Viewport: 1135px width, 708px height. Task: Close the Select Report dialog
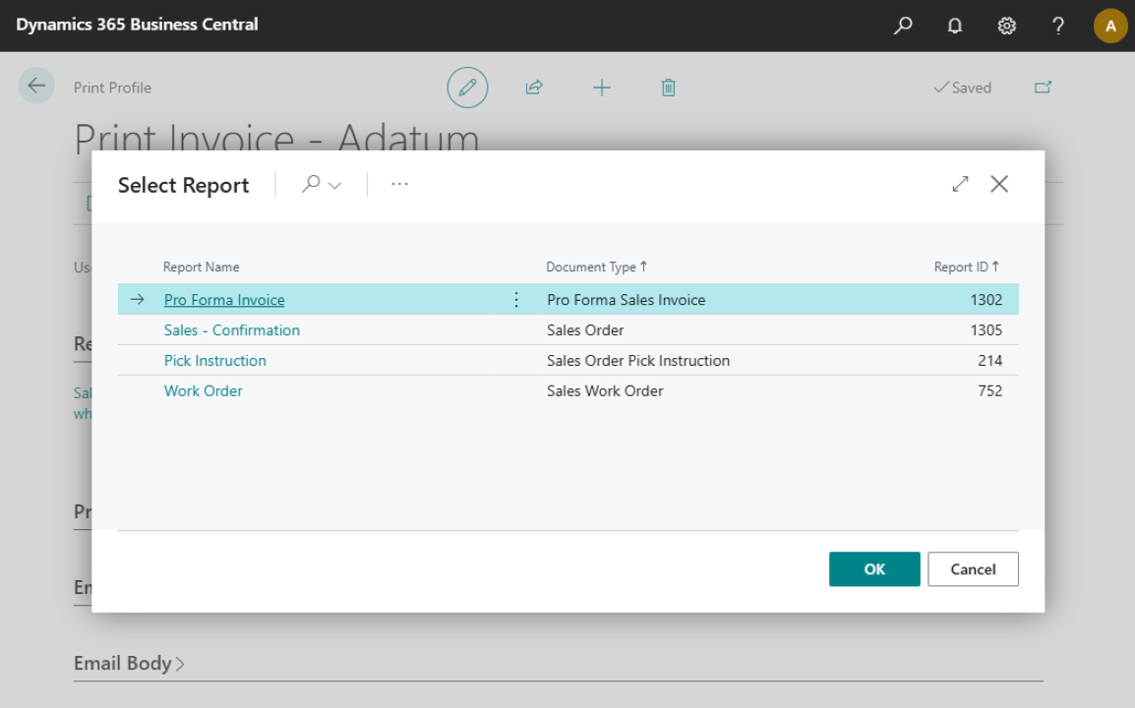[x=999, y=184]
